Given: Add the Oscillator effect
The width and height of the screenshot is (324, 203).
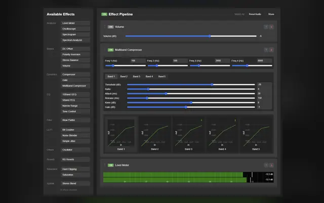Looking at the screenshot, I should pyautogui.click(x=75, y=150).
